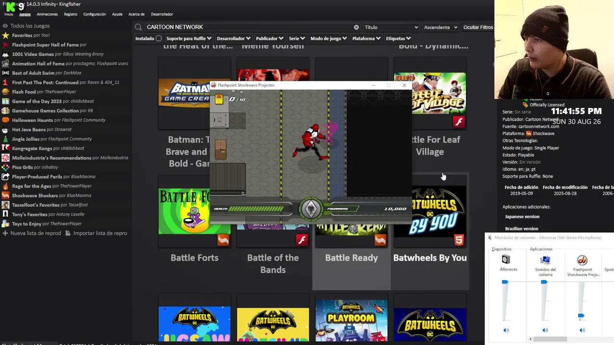Expand the Plataforma filter dropdown

366,38
